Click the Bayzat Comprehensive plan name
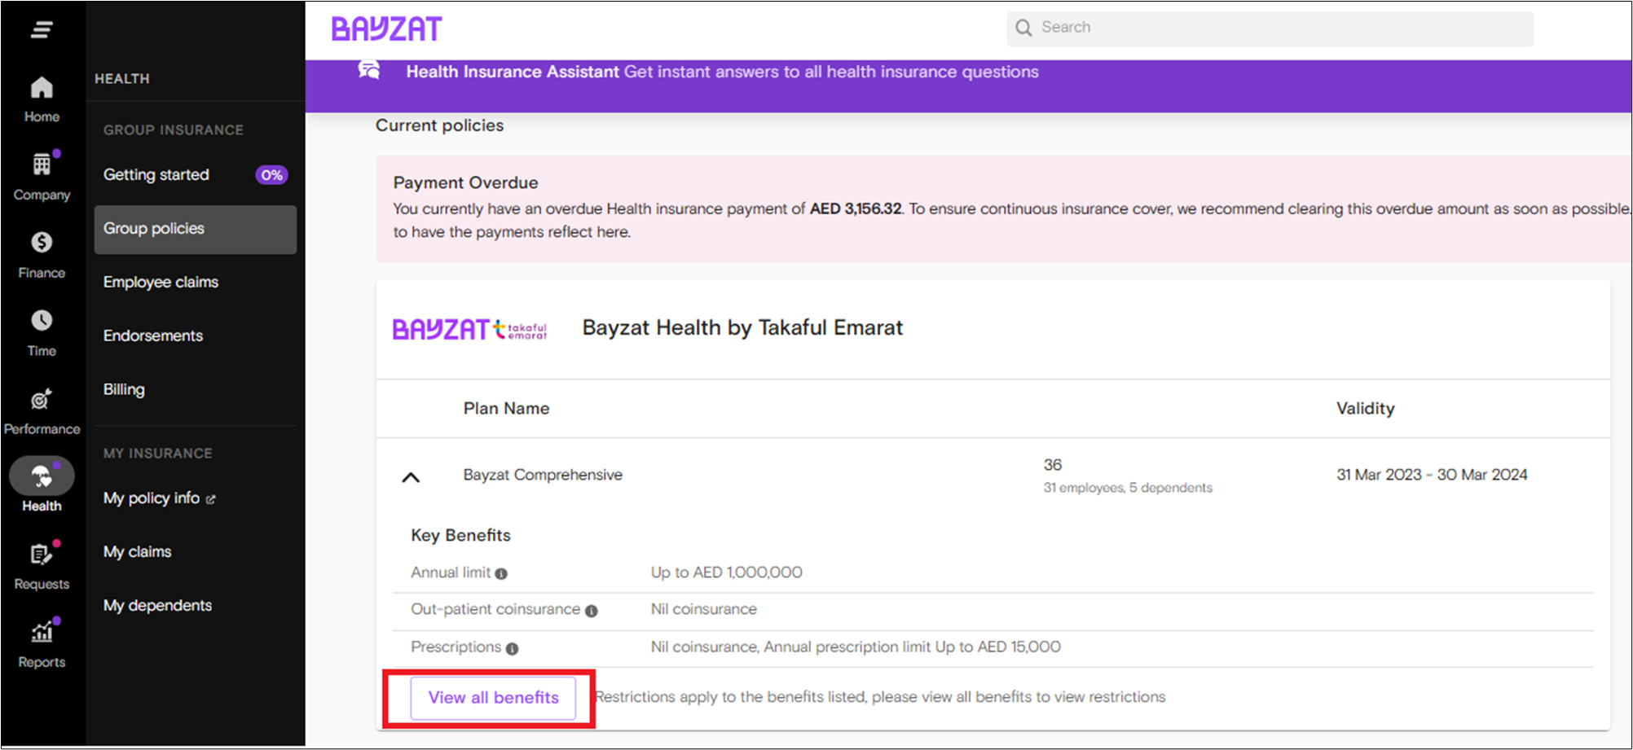Screen dimensions: 1633x750 (543, 475)
